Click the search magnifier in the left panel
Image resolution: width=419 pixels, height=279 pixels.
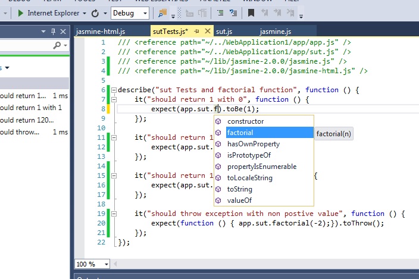pos(57,45)
